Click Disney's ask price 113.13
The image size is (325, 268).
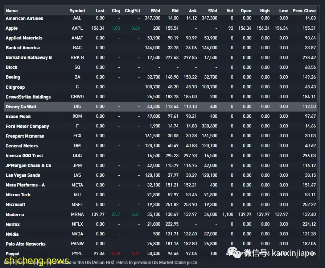(190, 106)
